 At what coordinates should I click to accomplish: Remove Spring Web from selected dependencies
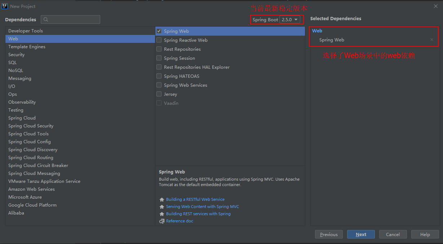click(432, 40)
